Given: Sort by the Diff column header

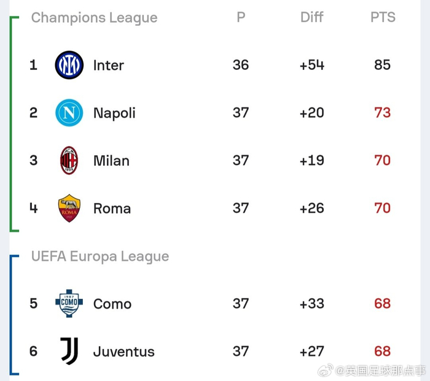Looking at the screenshot, I should pos(312,17).
